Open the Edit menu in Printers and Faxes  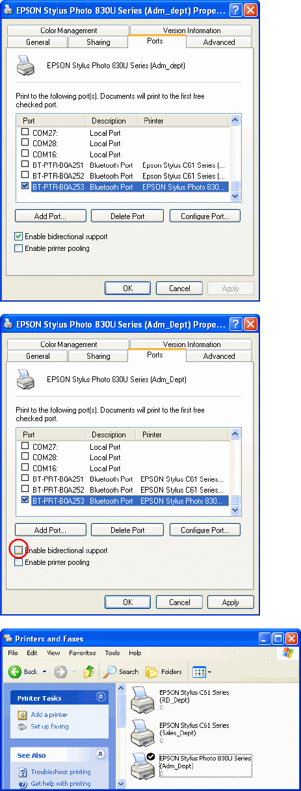point(32,653)
